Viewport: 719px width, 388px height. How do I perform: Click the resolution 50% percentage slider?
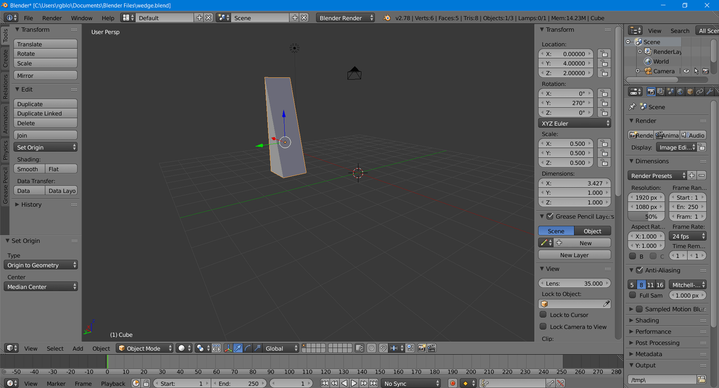(646, 216)
